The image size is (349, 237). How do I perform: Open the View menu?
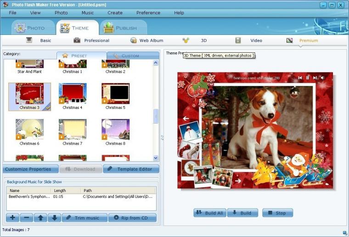click(x=35, y=13)
